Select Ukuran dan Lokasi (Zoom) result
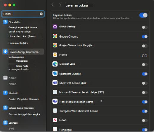Viewport: 154px width, 132px height. click(22, 36)
